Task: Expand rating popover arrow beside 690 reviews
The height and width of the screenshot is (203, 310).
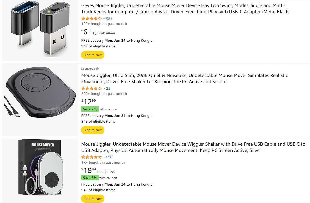Action: point(104,157)
